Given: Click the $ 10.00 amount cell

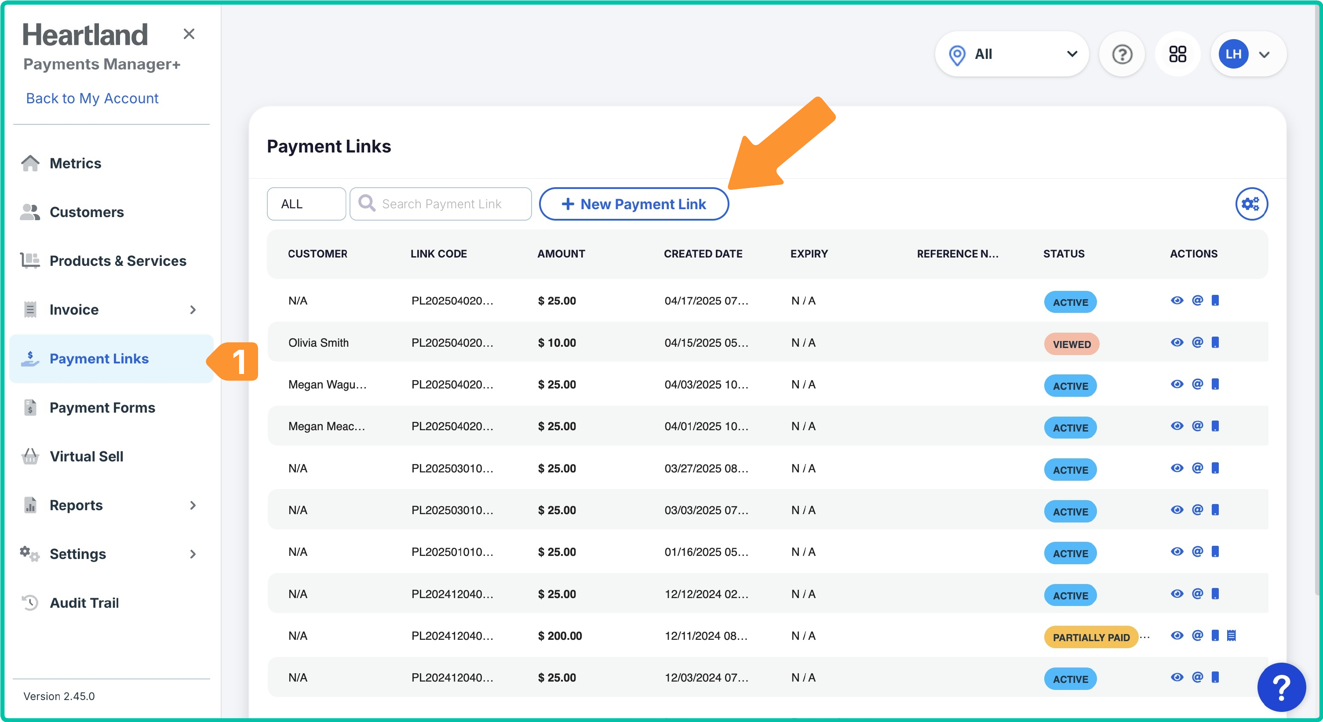Looking at the screenshot, I should point(557,343).
